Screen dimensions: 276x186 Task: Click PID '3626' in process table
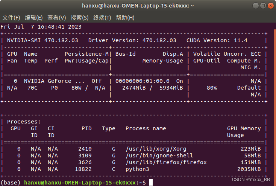point(85,162)
